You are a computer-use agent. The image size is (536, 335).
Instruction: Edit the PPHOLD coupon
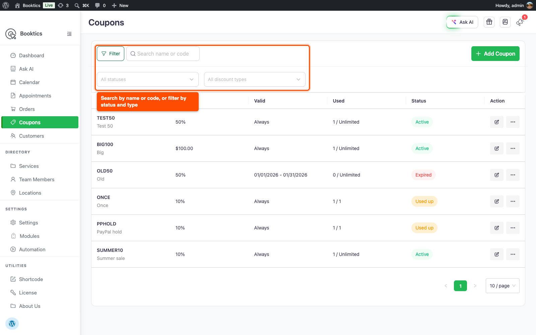click(497, 228)
